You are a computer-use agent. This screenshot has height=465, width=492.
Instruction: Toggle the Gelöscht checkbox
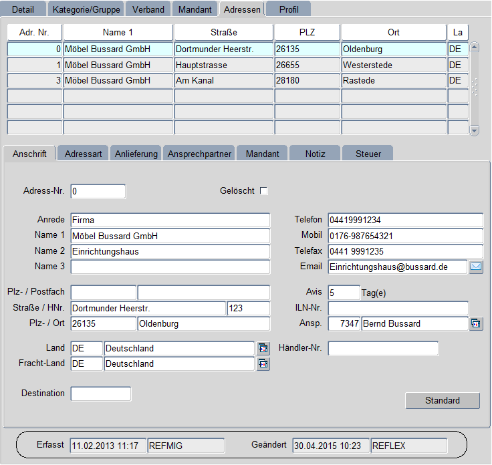coord(263,191)
